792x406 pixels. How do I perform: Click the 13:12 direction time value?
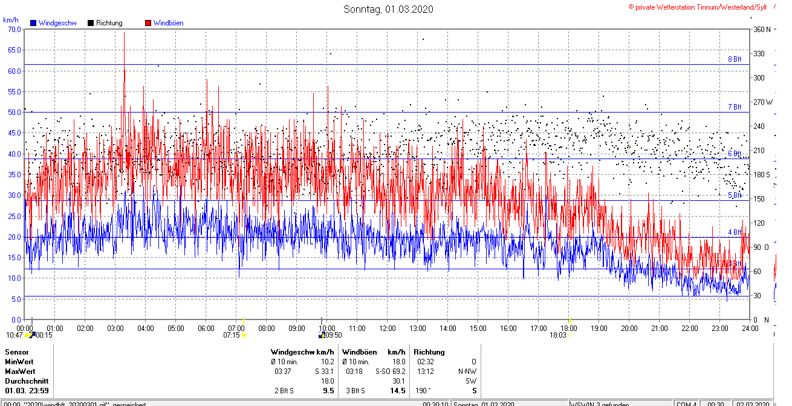[426, 371]
